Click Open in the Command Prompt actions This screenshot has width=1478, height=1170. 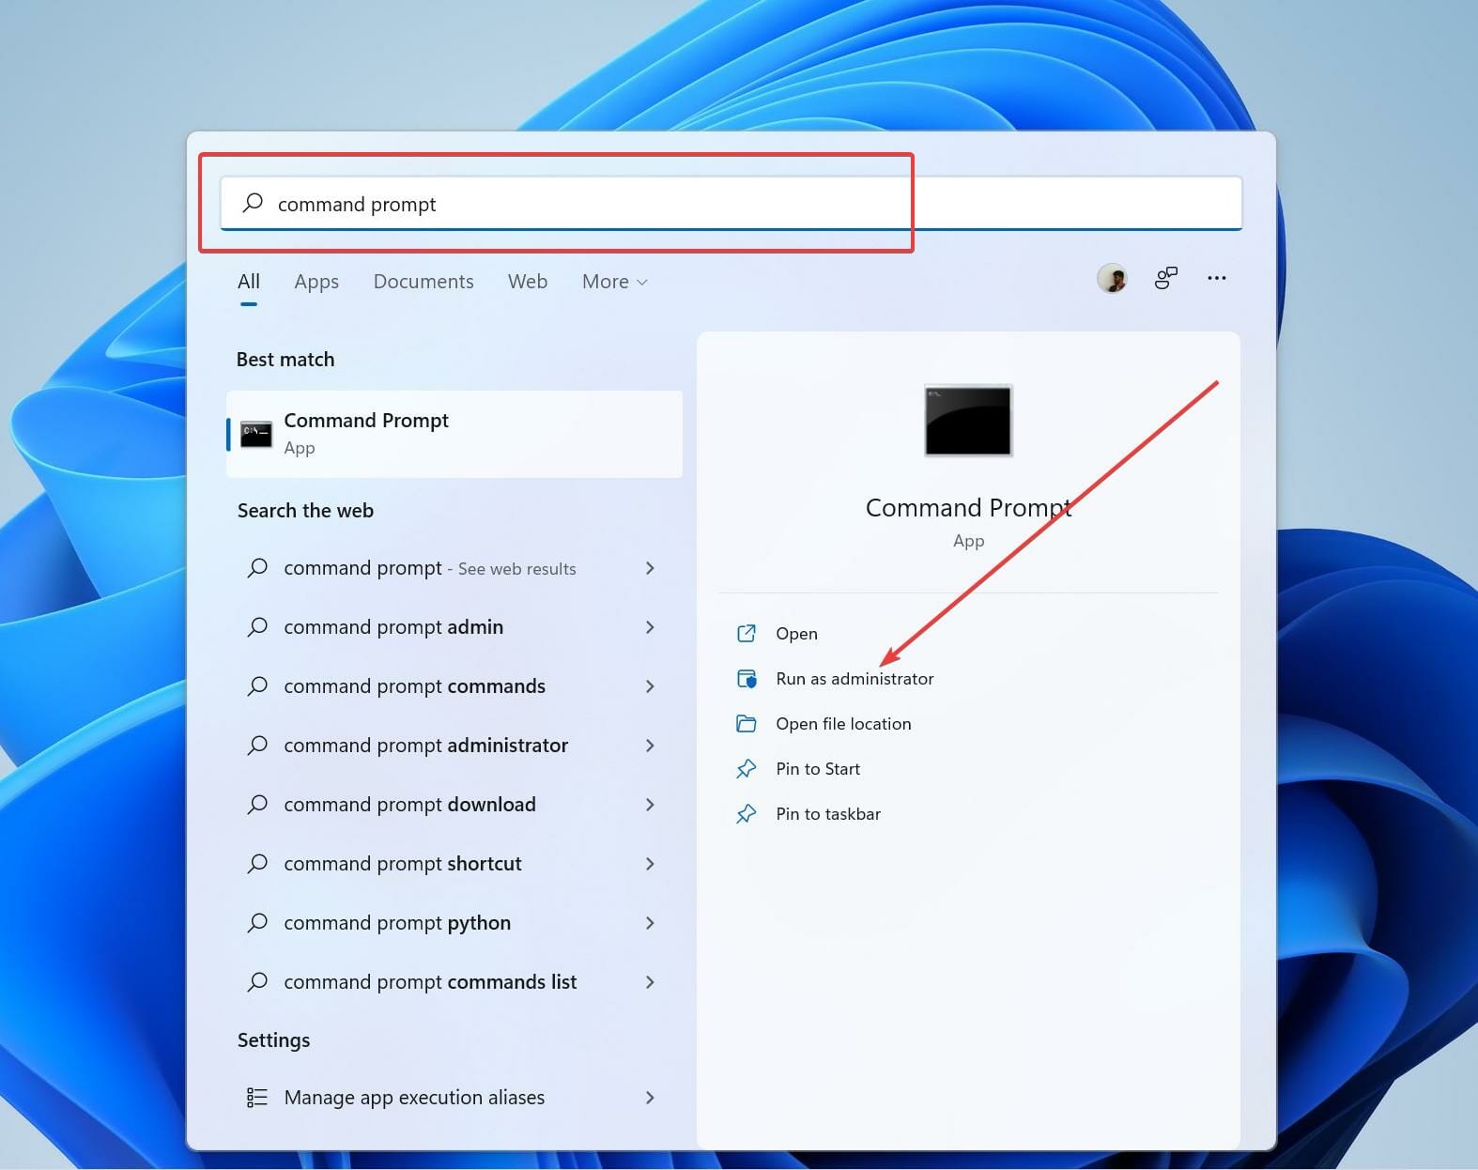coord(796,634)
